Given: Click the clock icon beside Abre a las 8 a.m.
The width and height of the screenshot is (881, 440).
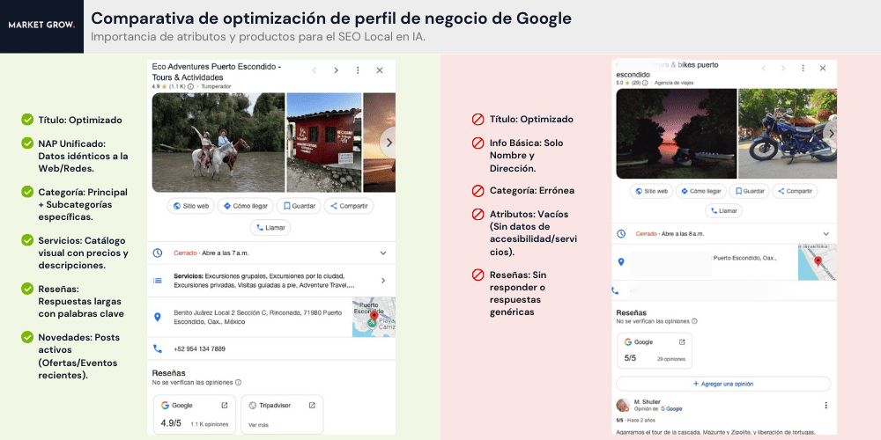Looking at the screenshot, I should [x=621, y=233].
